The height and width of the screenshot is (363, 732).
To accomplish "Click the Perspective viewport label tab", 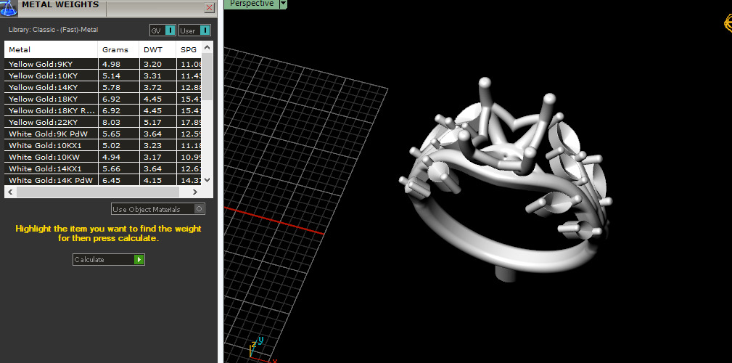I will tap(252, 4).
